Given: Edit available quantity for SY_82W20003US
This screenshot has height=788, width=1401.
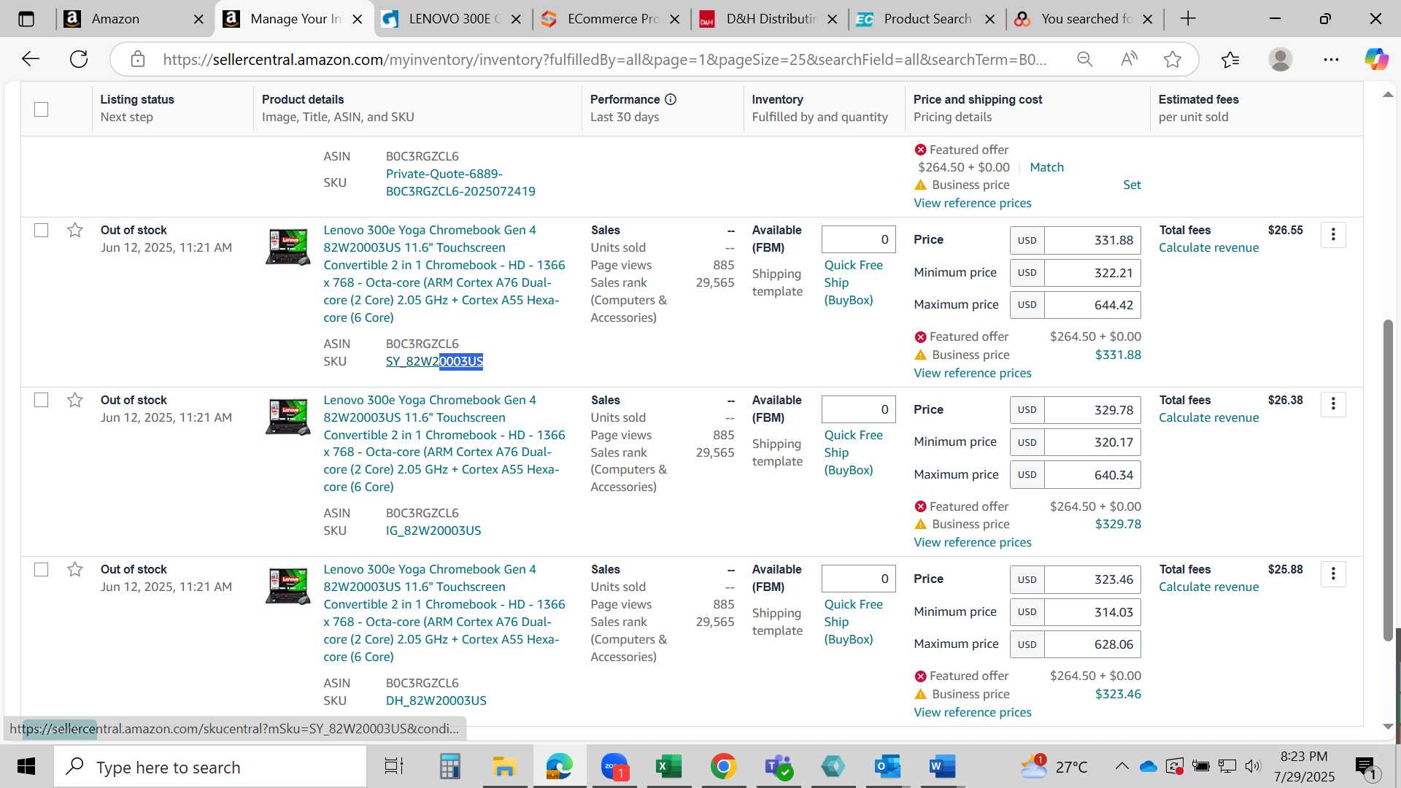Looking at the screenshot, I should click(x=858, y=239).
